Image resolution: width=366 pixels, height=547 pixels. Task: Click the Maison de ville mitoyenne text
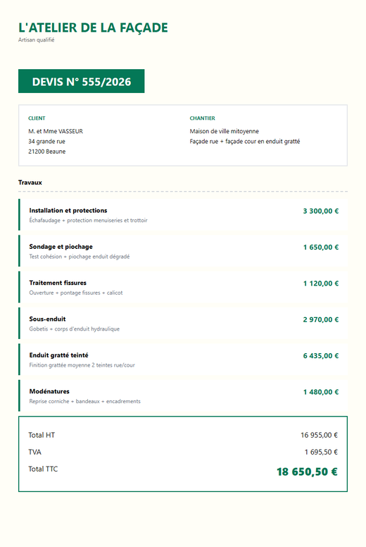[x=225, y=131]
